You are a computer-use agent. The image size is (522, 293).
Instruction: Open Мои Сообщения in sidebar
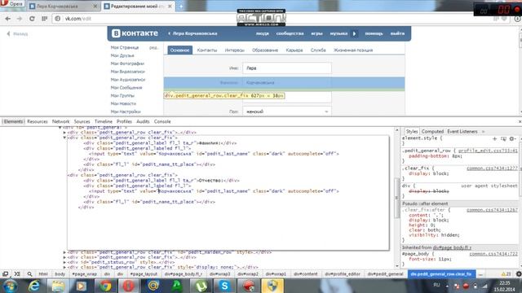(126, 88)
